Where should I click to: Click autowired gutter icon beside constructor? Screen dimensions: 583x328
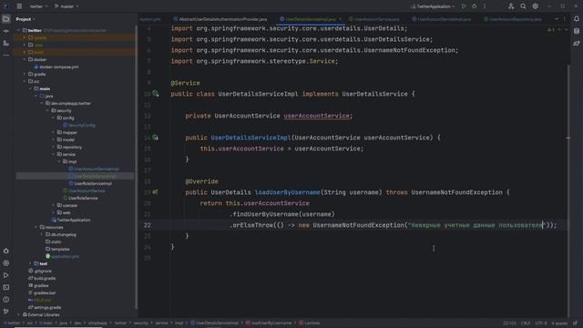[x=156, y=138]
